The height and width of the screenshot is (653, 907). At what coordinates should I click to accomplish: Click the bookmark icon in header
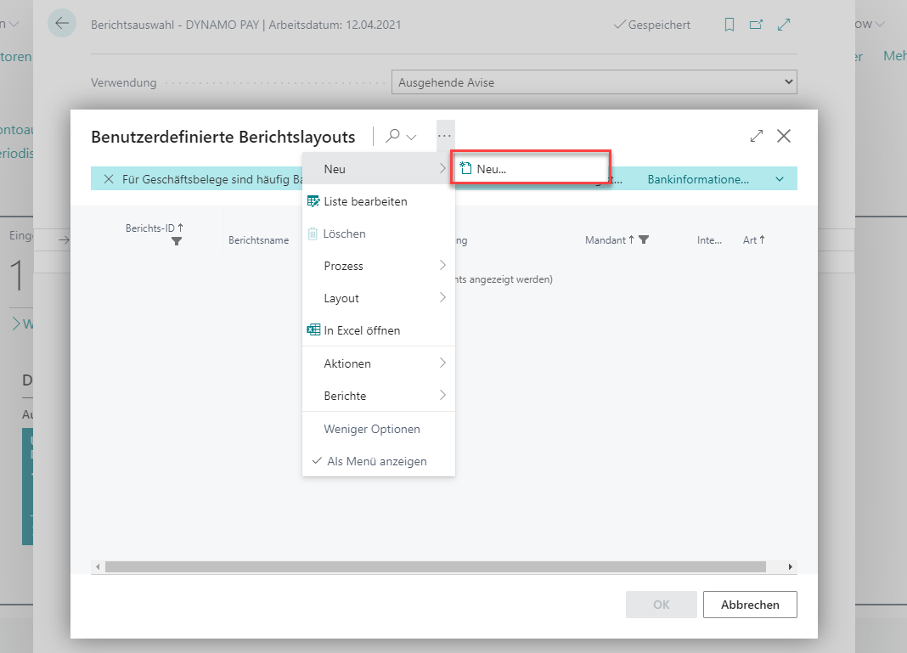(729, 25)
